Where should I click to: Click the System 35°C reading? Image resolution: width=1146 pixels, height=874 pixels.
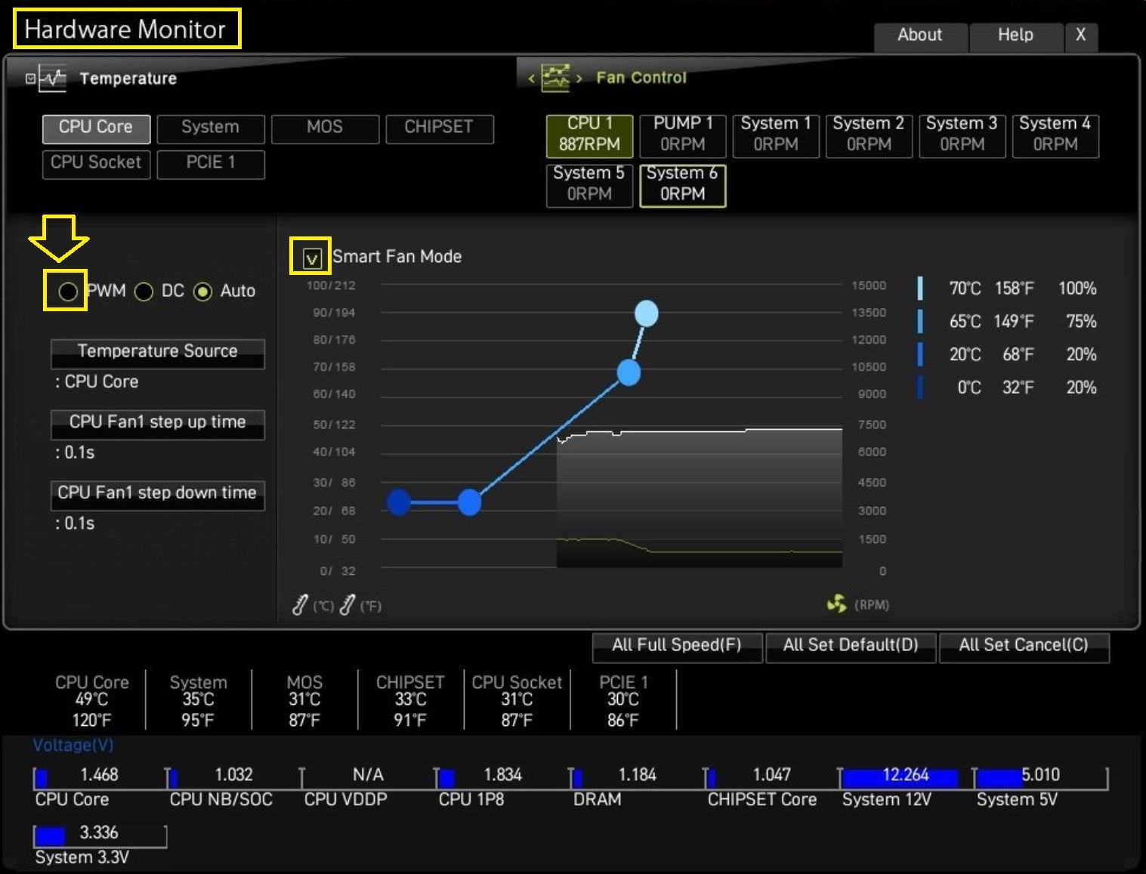click(x=198, y=701)
